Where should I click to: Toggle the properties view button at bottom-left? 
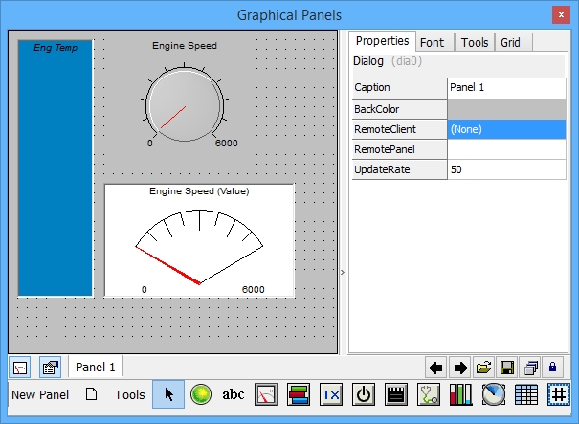click(51, 368)
